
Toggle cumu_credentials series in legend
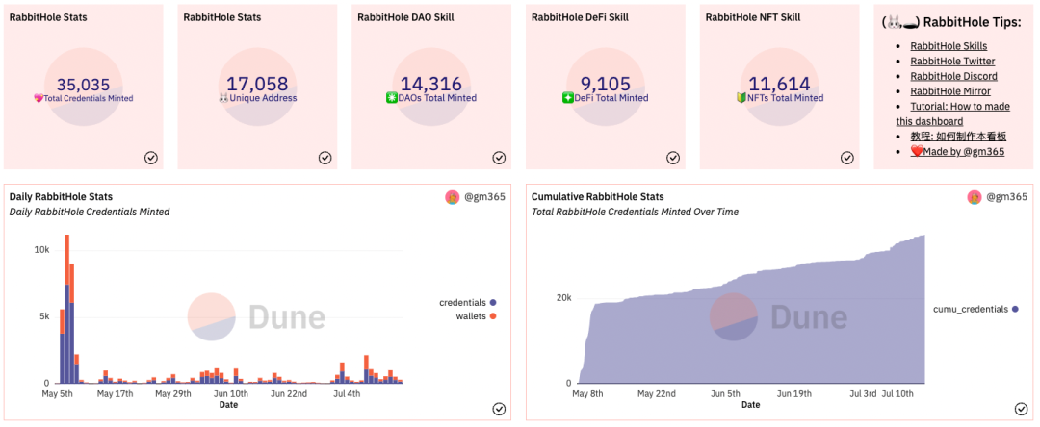[x=975, y=309]
